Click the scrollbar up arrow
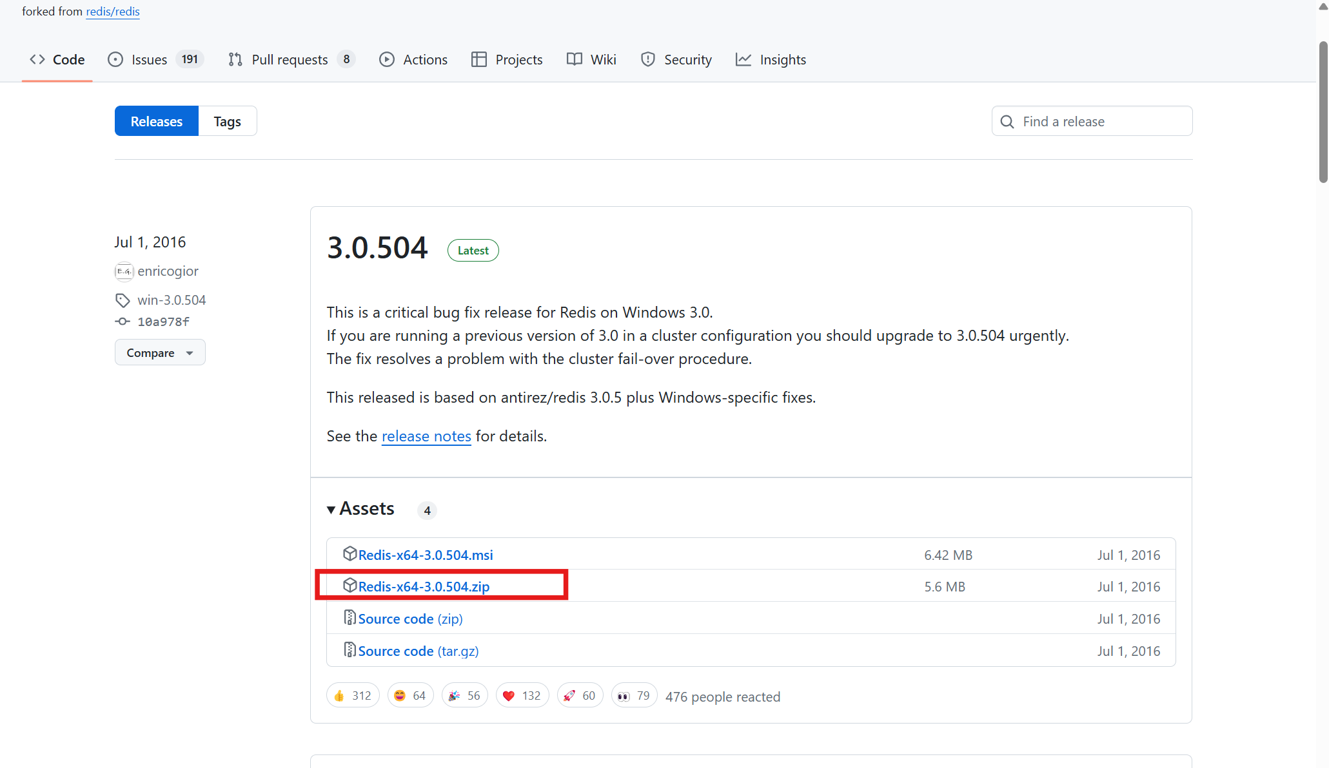Viewport: 1329px width, 768px height. [x=1323, y=6]
